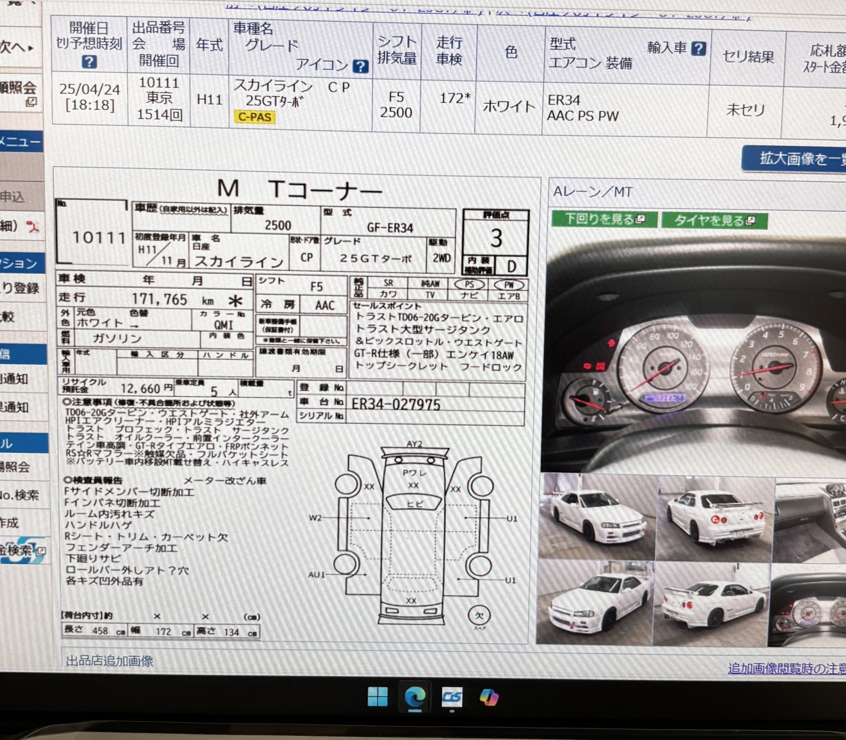Open the メニュー sidebar header

[21, 142]
